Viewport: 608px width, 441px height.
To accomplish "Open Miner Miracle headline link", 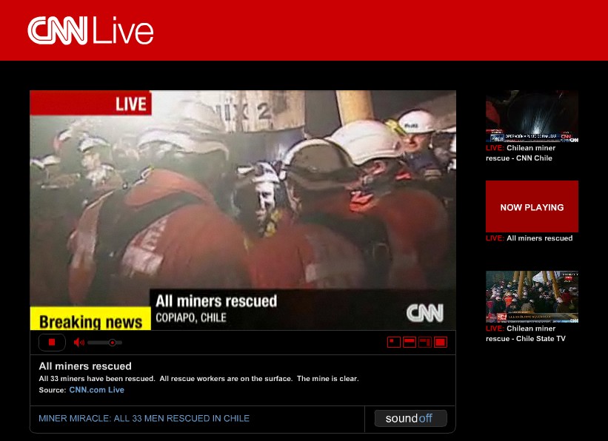I will [x=144, y=419].
